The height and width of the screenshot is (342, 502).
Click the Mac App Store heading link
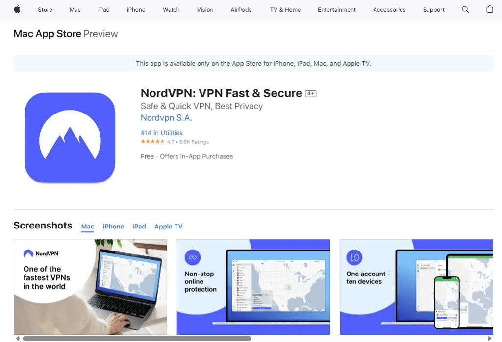48,34
